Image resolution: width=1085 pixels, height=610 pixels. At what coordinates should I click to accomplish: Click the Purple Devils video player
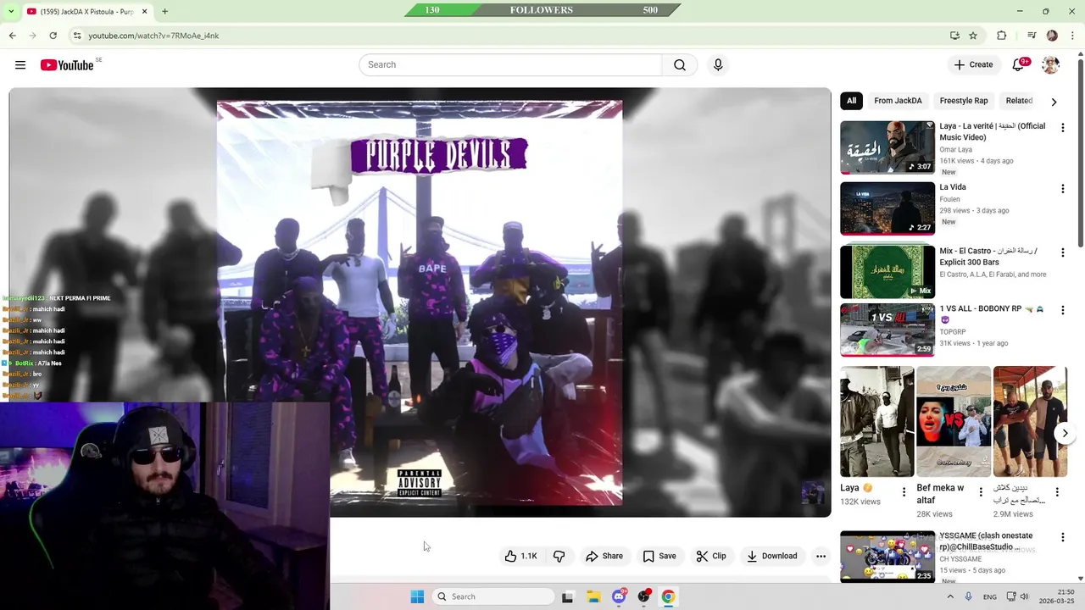coord(420,302)
